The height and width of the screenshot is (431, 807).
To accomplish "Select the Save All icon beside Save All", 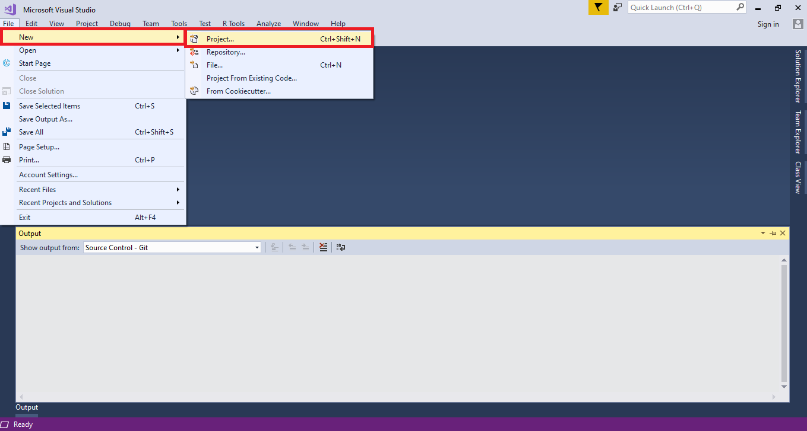I will 7,132.
